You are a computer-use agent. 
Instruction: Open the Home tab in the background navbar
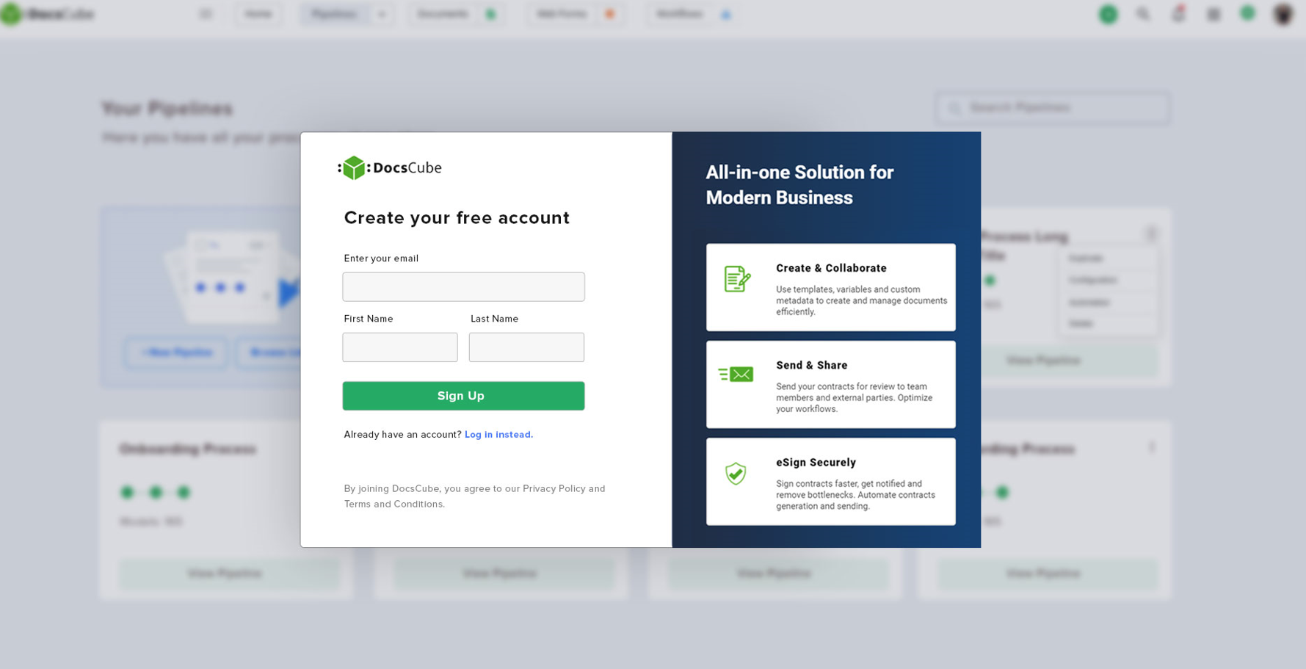(258, 14)
